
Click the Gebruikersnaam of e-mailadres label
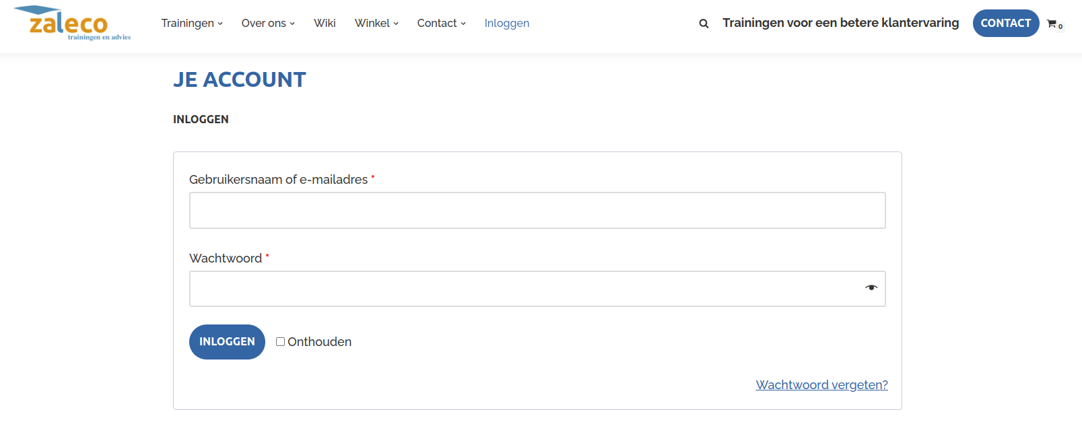coord(278,180)
